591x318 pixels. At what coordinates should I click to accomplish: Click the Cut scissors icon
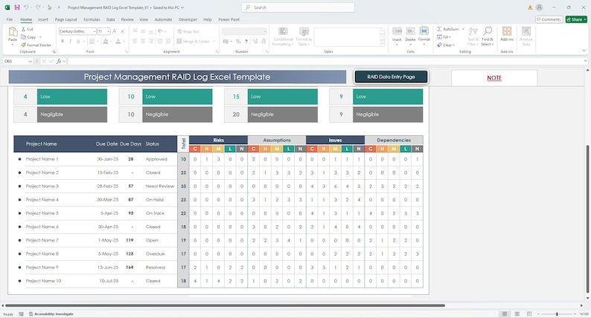23,29
